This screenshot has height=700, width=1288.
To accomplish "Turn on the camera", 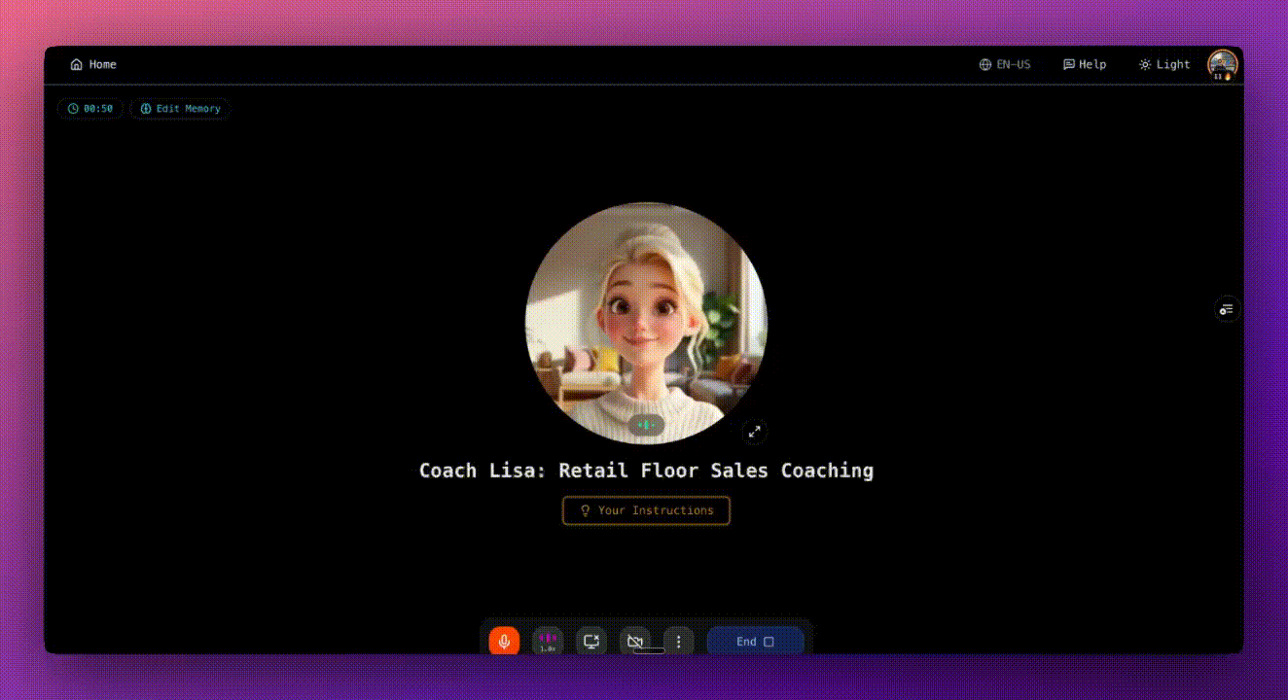I will tap(634, 642).
